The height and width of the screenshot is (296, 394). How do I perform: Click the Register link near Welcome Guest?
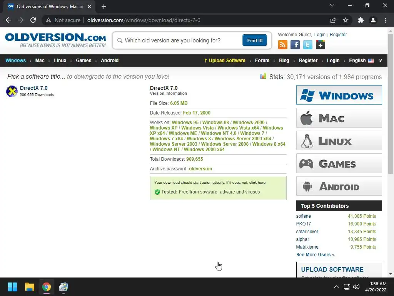coord(338,35)
